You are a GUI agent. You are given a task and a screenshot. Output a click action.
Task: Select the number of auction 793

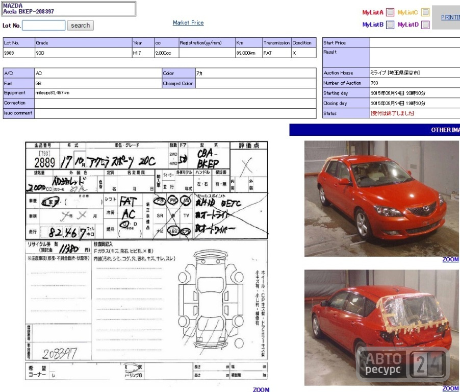(374, 83)
